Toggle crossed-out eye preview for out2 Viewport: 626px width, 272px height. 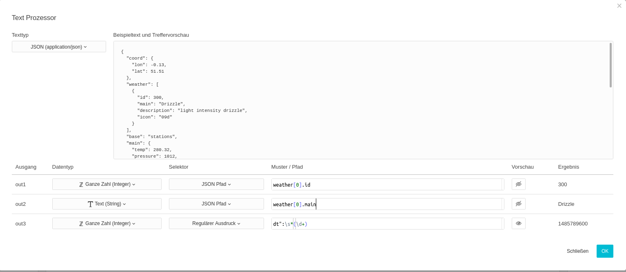[518, 204]
